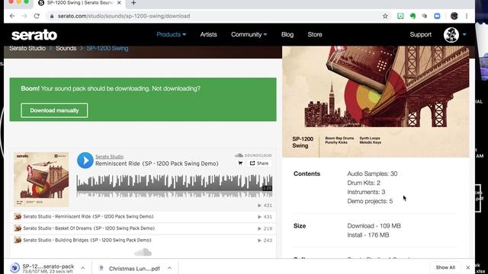
Task: Open the Support page
Action: coord(420,34)
